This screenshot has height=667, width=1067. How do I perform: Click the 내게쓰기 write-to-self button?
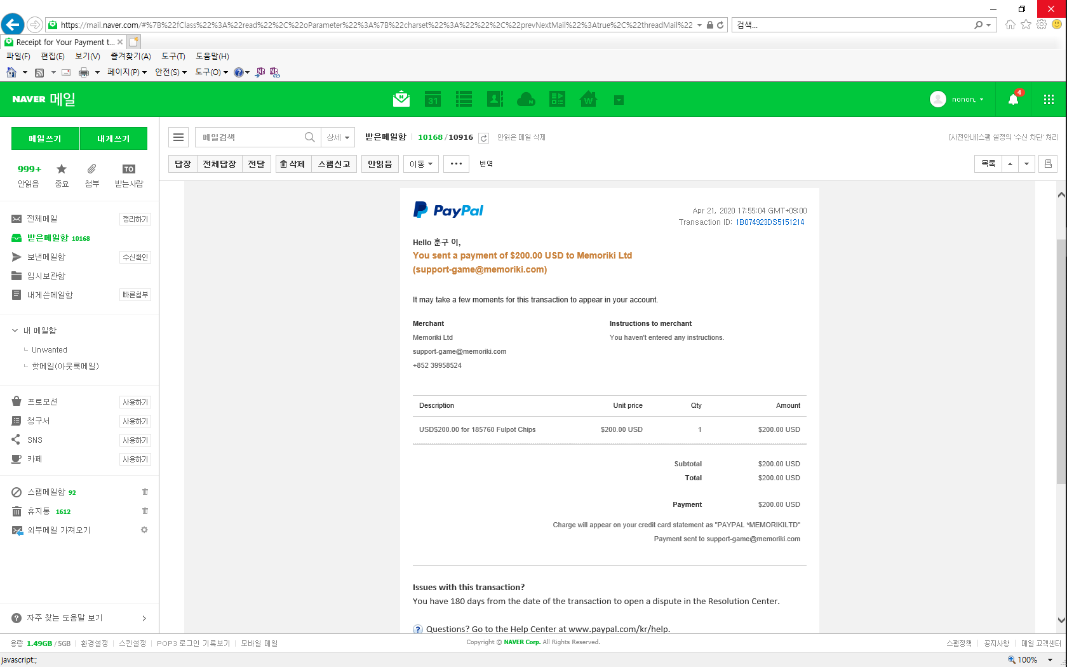114,138
